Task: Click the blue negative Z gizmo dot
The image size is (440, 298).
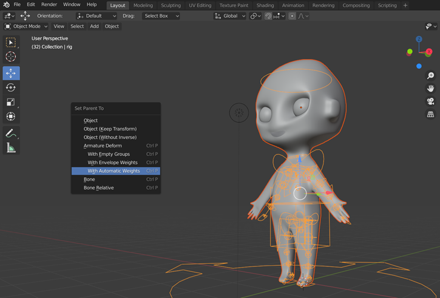Action: coord(419,66)
